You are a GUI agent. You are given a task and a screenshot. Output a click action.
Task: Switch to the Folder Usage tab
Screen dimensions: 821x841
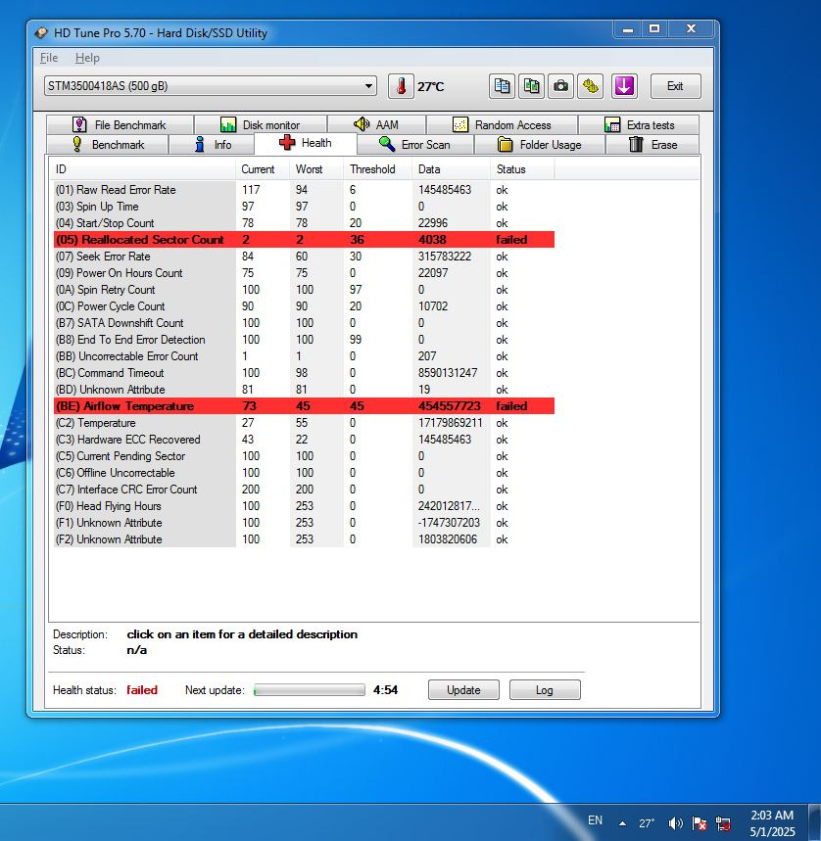pyautogui.click(x=539, y=145)
